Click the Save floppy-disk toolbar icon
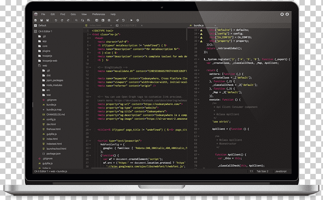 point(41,20)
